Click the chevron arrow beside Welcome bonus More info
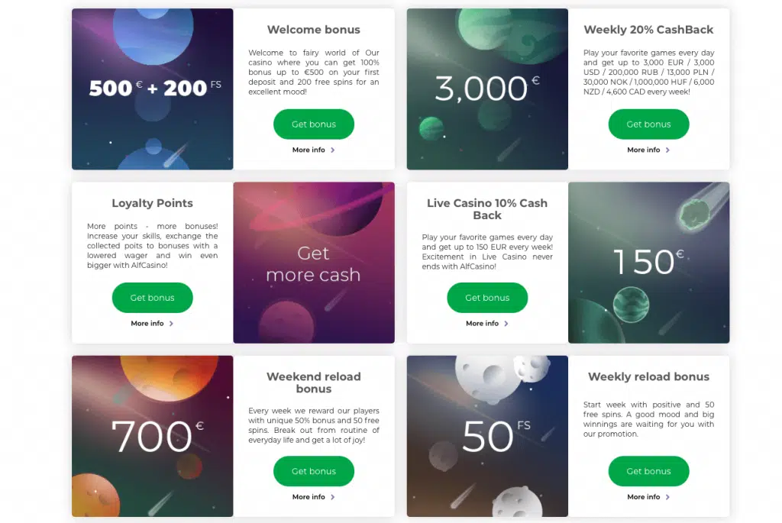This screenshot has width=782, height=523. coord(333,150)
